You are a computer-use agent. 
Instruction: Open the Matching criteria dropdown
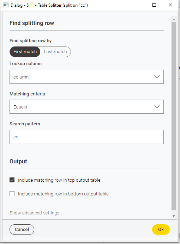coord(86,107)
